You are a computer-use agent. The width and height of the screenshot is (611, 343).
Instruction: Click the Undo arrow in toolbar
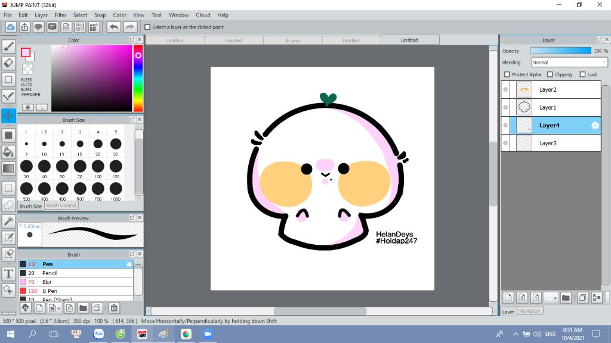point(114,27)
